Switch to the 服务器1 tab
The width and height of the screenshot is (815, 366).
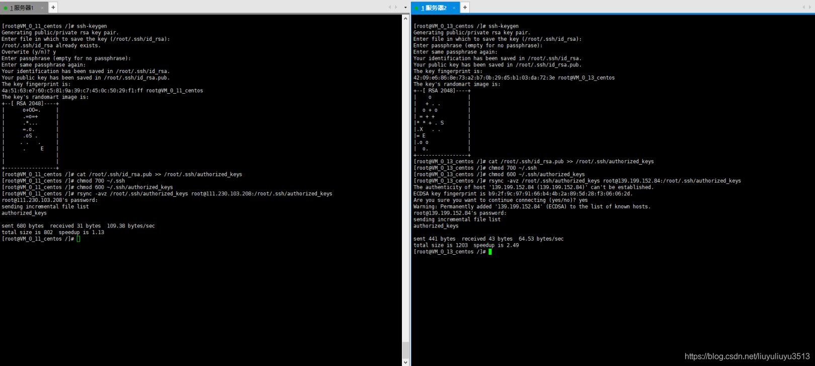[x=23, y=8]
